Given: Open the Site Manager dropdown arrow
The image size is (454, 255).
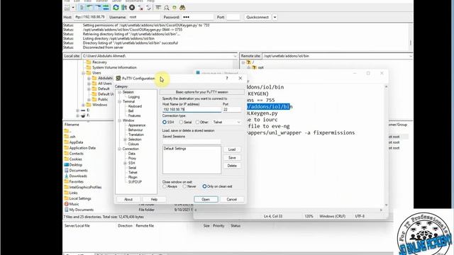Looking at the screenshot, I should [73, 8].
